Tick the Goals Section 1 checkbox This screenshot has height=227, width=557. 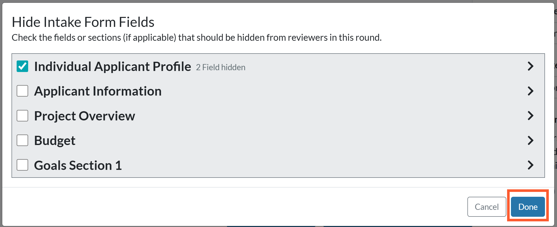tap(22, 165)
